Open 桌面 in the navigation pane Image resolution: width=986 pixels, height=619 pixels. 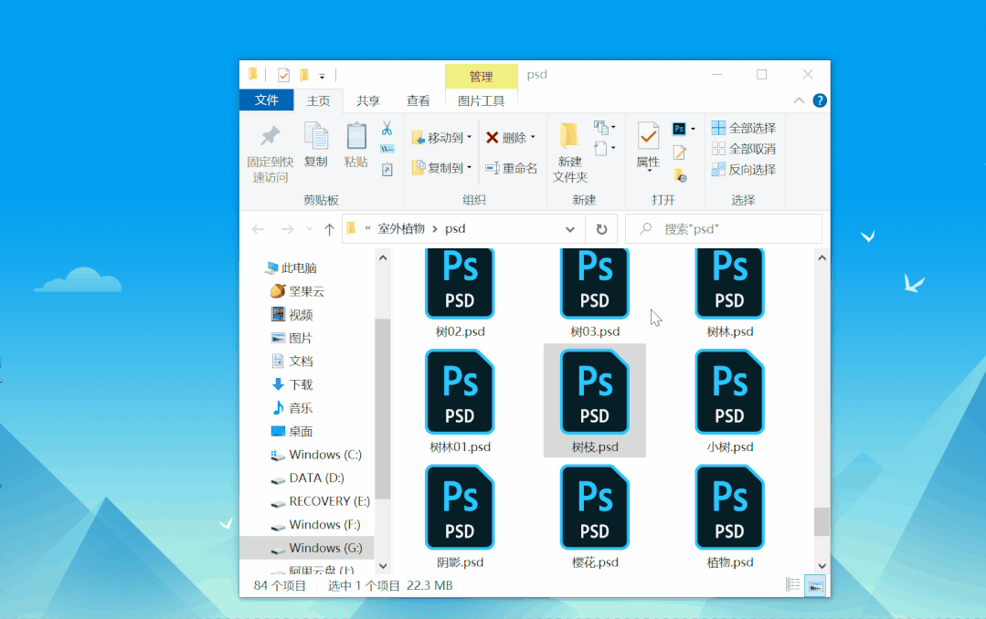coord(292,432)
